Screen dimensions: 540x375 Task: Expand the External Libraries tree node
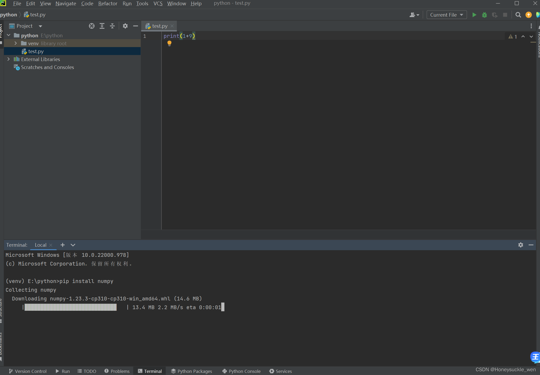click(x=8, y=59)
